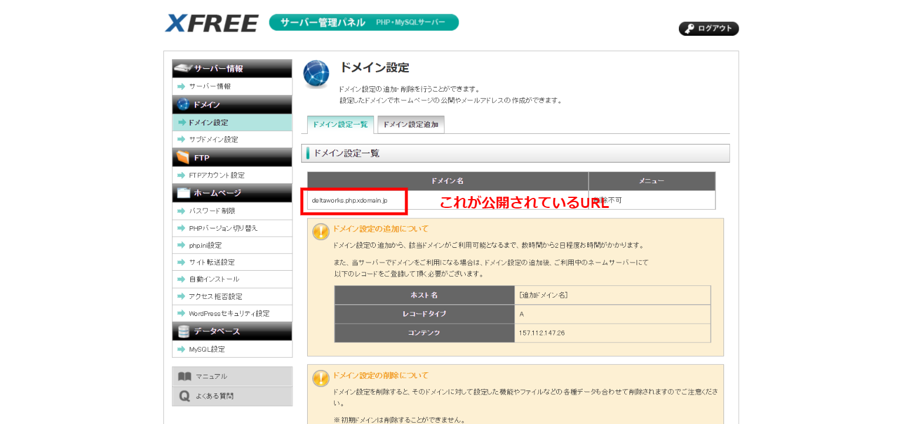This screenshot has width=902, height=424.
Task: Open パスワード制限 settings
Action: click(x=211, y=211)
